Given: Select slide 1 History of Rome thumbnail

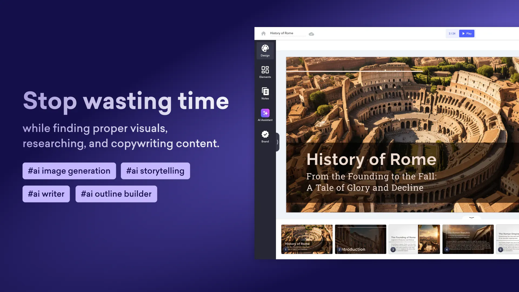Looking at the screenshot, I should [x=307, y=239].
